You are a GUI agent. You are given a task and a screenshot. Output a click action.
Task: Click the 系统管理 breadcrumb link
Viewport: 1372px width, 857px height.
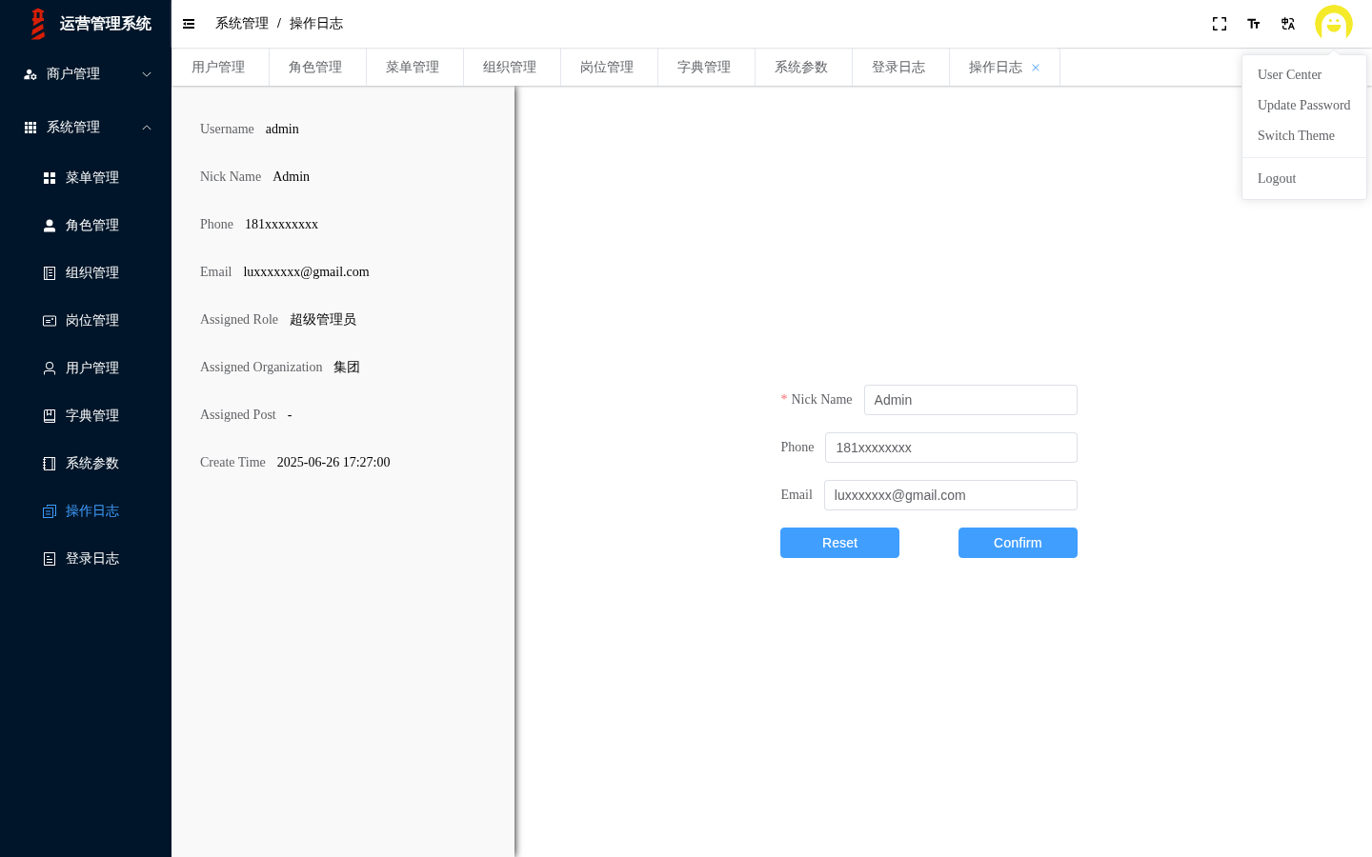click(242, 24)
